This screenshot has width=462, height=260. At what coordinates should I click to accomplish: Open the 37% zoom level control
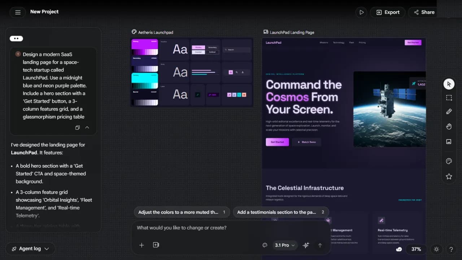pyautogui.click(x=416, y=249)
